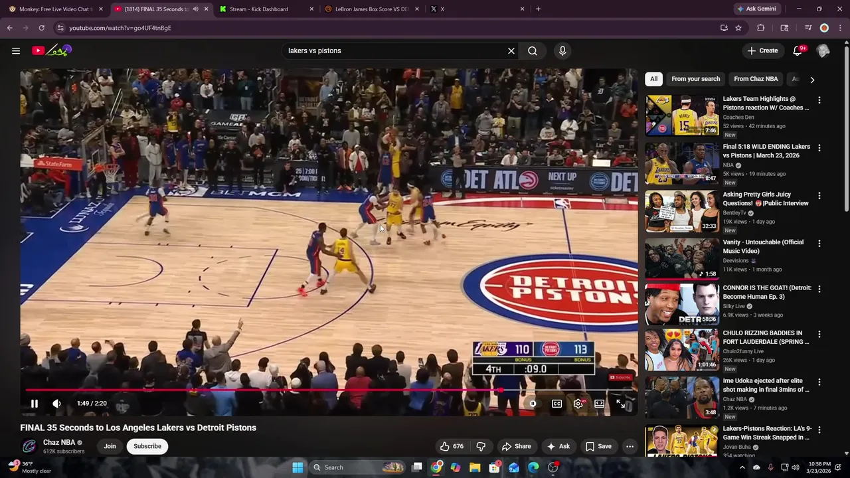Viewport: 850px width, 478px height.
Task: Open Microsoft Edge from taskbar
Action: click(x=533, y=467)
